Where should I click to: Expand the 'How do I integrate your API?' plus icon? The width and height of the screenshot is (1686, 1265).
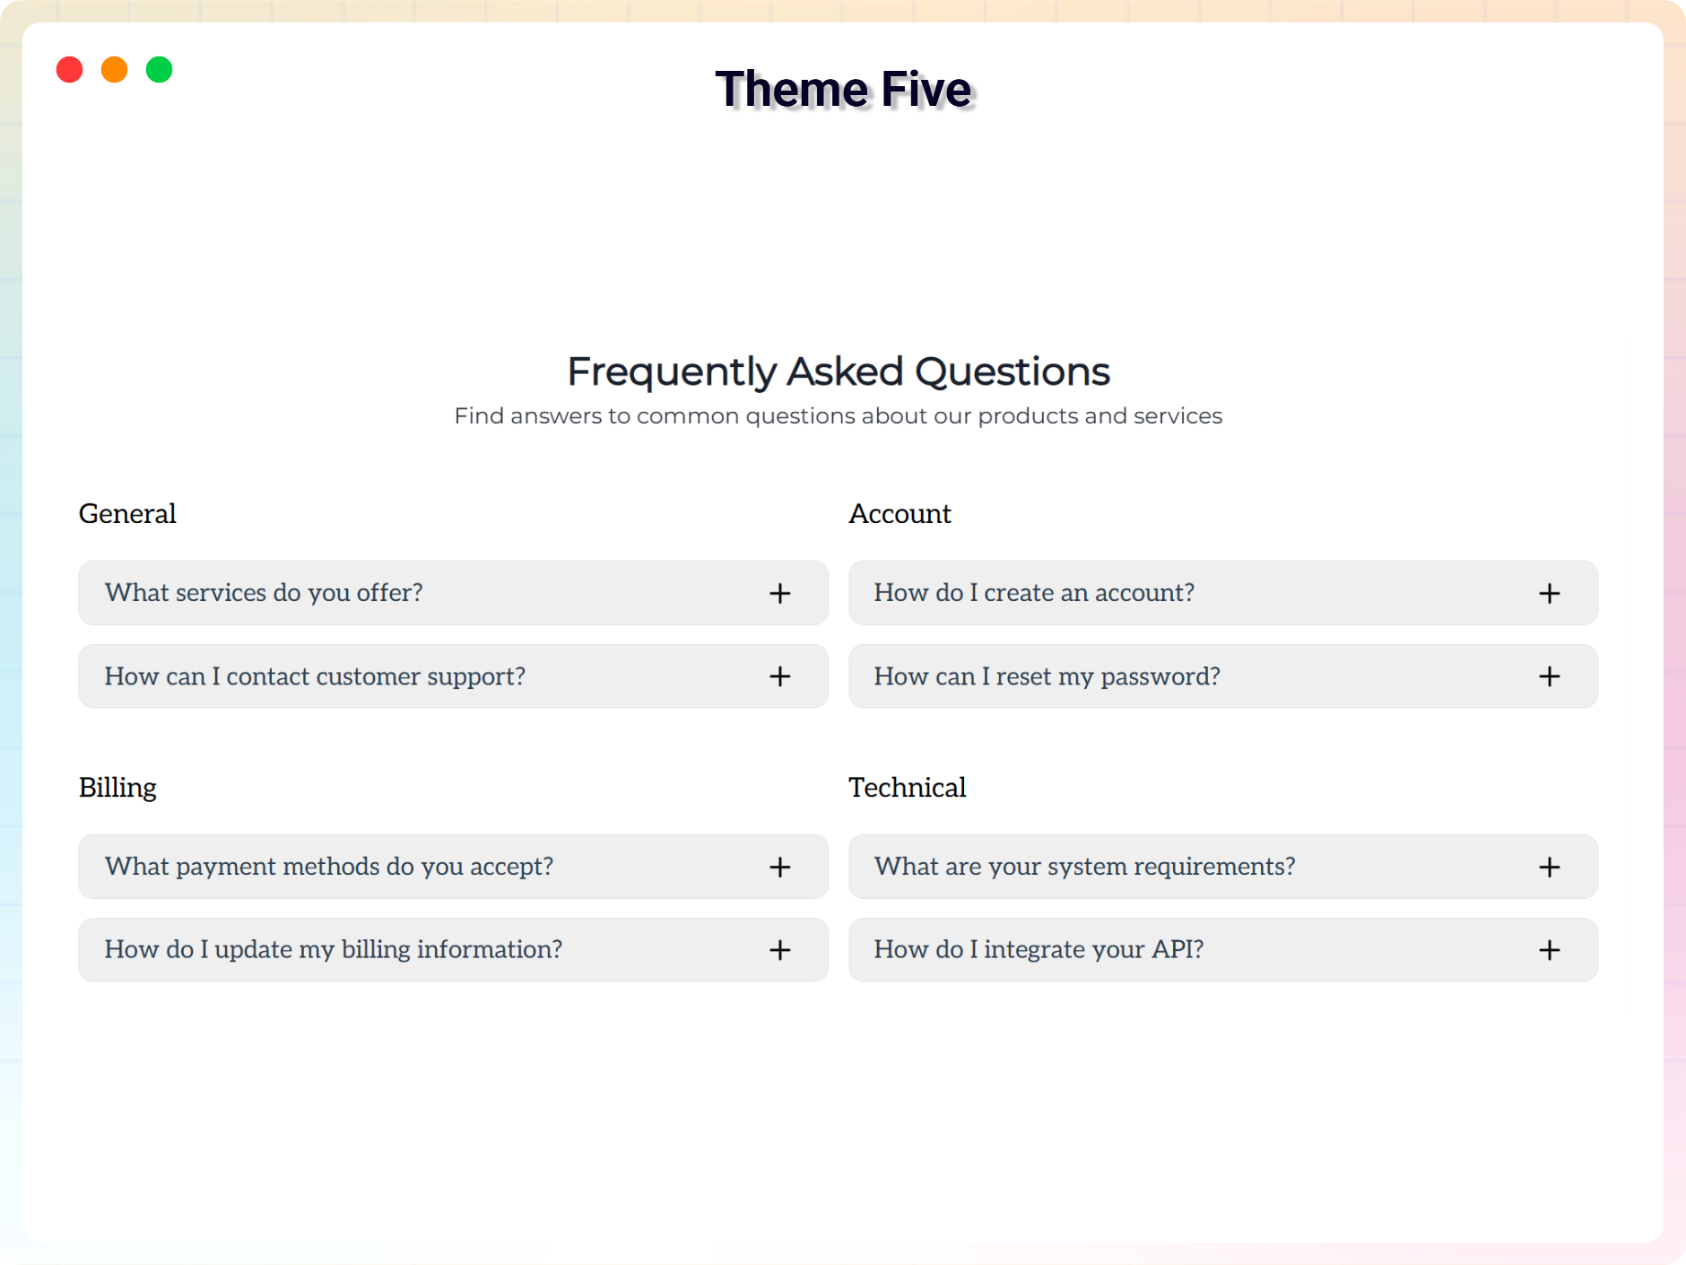point(1550,950)
